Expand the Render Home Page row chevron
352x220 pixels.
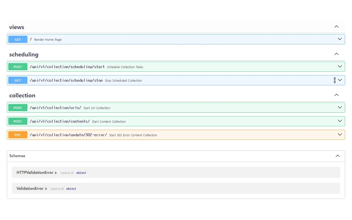point(340,39)
